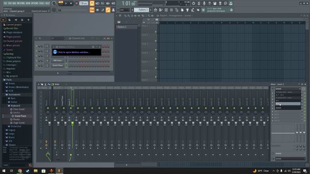Screen dimensions: 310x174
Task: Expand My projects folder
Action: pos(12,76)
